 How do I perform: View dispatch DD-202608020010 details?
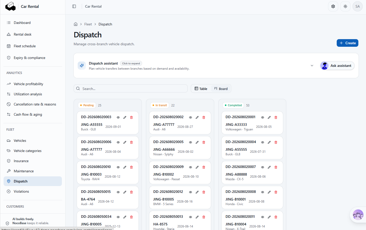118,167
